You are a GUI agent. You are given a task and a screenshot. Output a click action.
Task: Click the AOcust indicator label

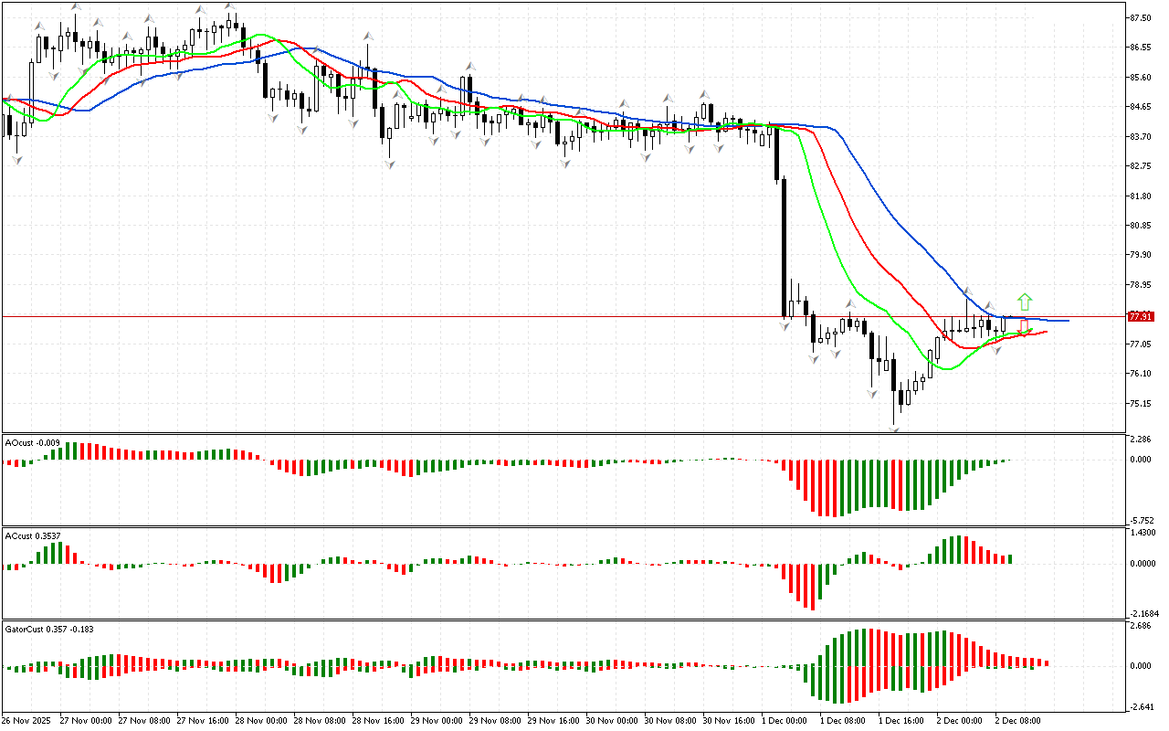click(33, 443)
